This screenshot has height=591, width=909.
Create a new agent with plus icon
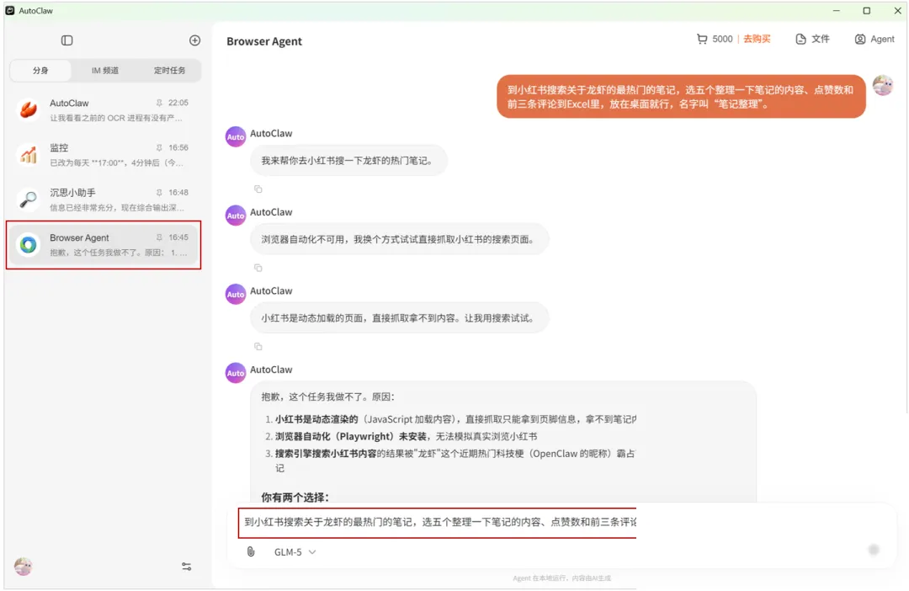194,40
